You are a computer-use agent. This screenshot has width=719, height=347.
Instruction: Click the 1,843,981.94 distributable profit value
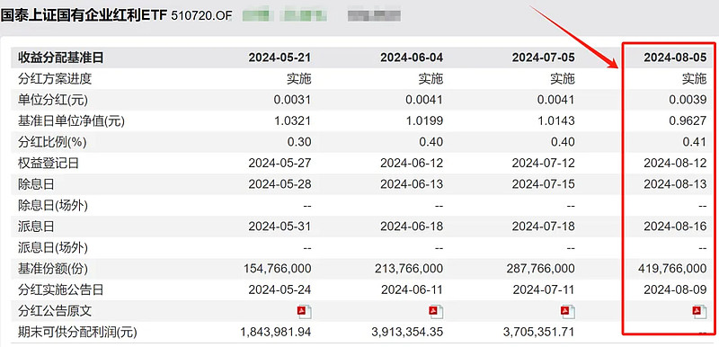coord(276,332)
